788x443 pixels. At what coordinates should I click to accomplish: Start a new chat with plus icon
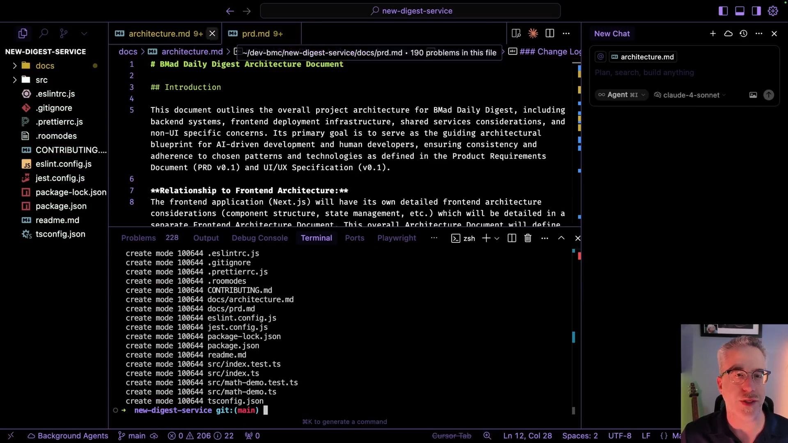tap(713, 34)
